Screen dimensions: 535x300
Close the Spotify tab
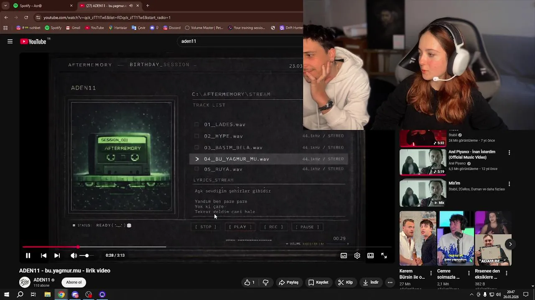pos(71,6)
